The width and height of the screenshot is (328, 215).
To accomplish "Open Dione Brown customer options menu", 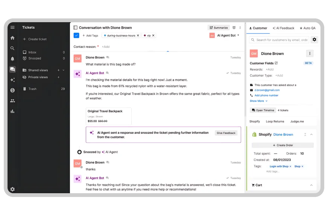I will (x=310, y=53).
